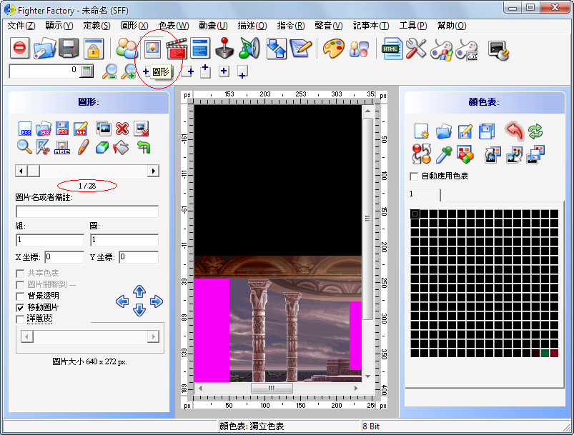This screenshot has width=574, height=435.
Task: Open the sound speaker icon
Action: [x=249, y=48]
